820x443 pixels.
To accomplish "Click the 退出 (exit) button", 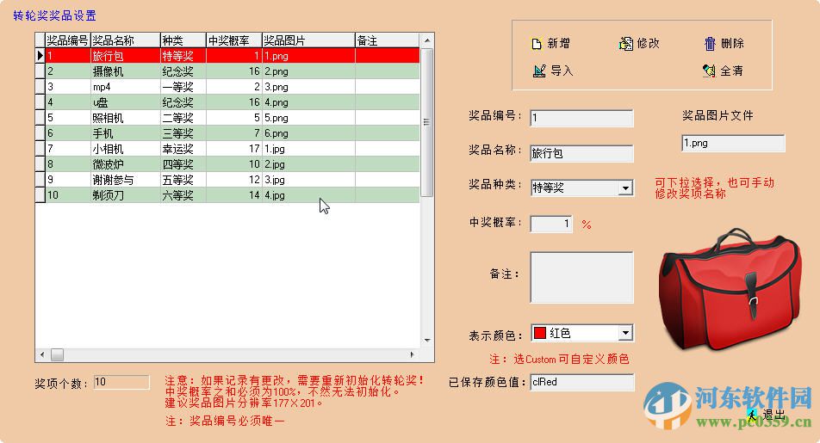I will 767,415.
